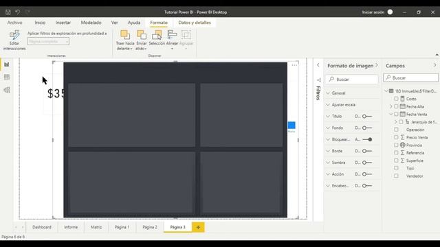Click the table icon for BD Inmuebles
The height and width of the screenshot is (247, 440).
pos(391,91)
